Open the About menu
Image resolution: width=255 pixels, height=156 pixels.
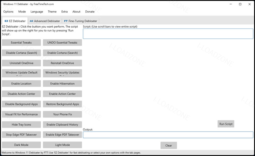coord(76,12)
